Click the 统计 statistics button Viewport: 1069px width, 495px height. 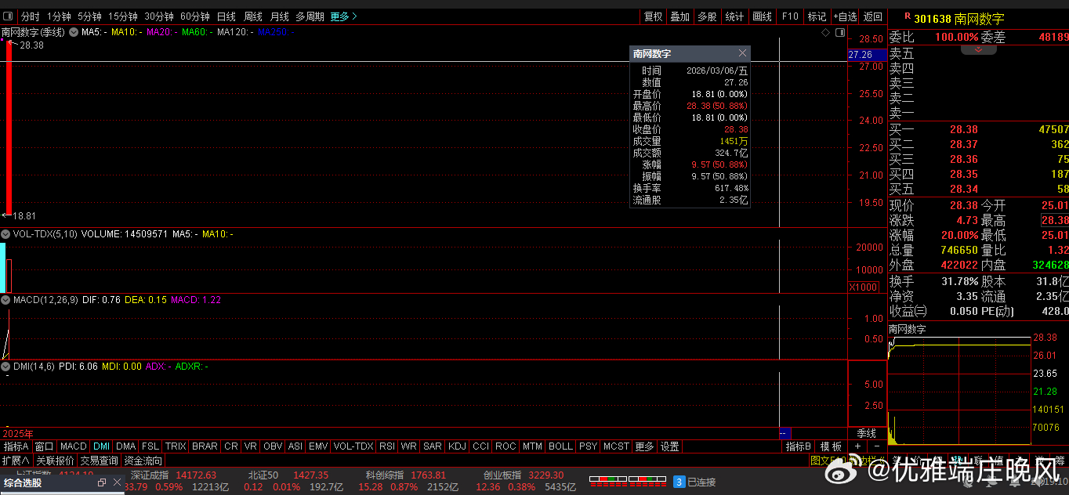pos(734,16)
